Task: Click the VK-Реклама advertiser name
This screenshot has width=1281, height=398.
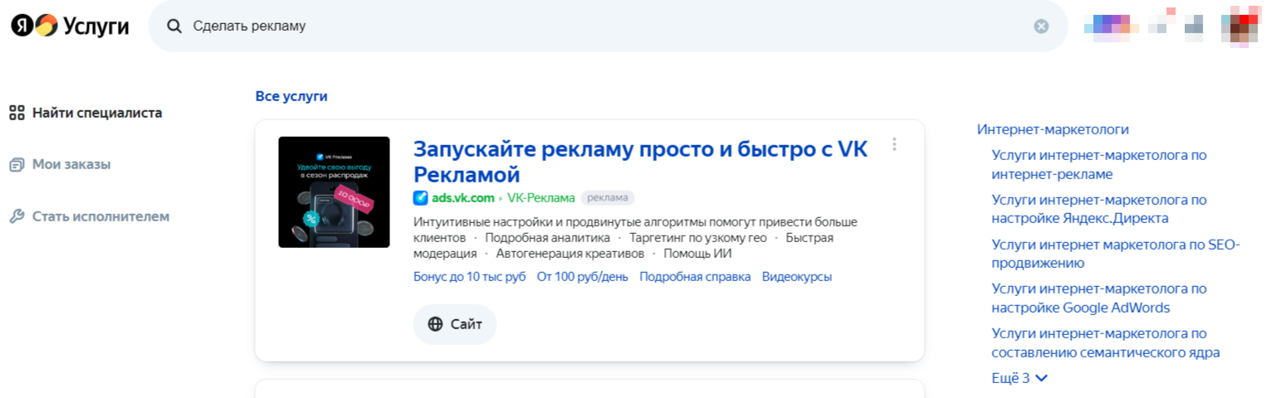Action: pos(541,197)
